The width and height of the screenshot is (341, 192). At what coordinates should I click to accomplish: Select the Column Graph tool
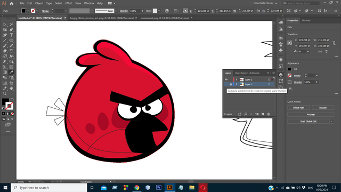(x=5, y=83)
